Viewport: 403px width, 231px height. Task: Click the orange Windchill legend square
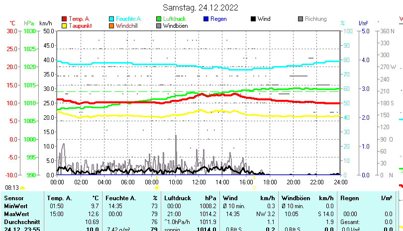coord(111,26)
